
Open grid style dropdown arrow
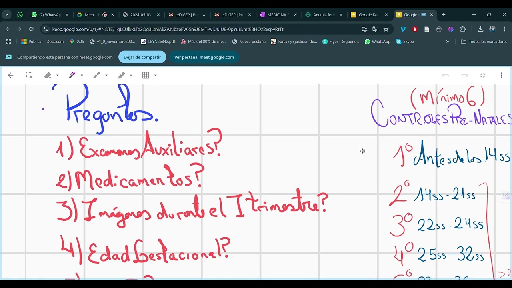155,75
